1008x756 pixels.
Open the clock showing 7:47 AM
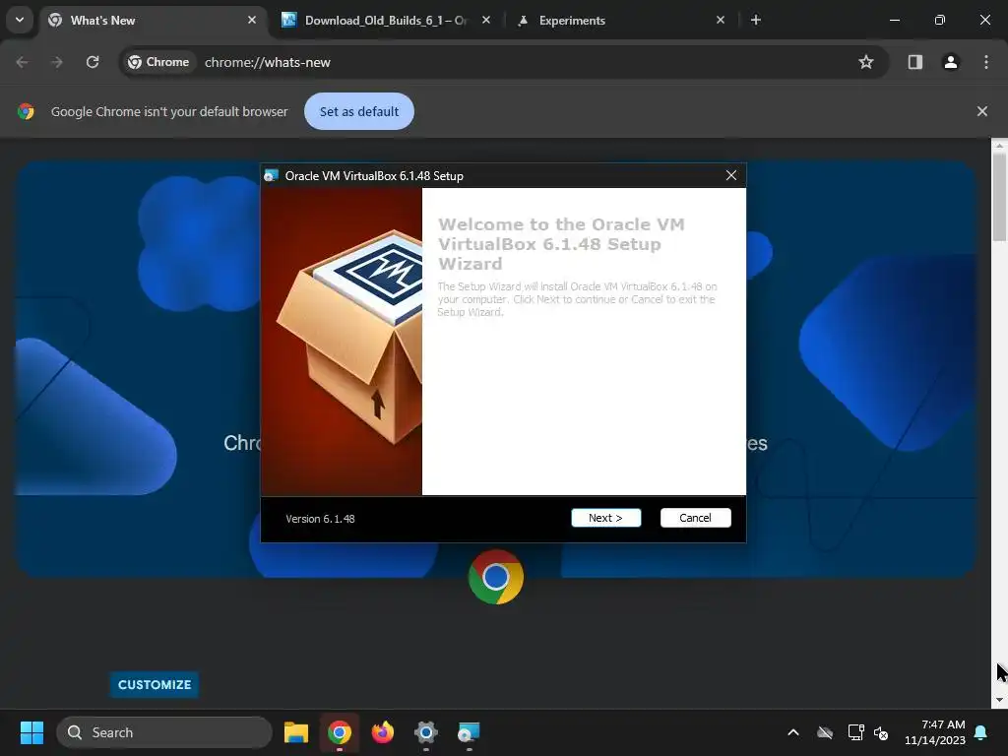[935, 732]
